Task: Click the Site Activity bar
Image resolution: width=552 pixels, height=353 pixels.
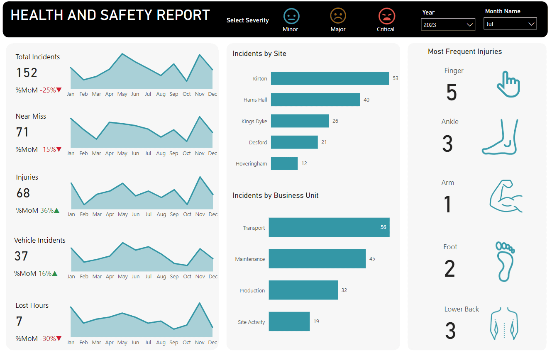Action: (289, 321)
